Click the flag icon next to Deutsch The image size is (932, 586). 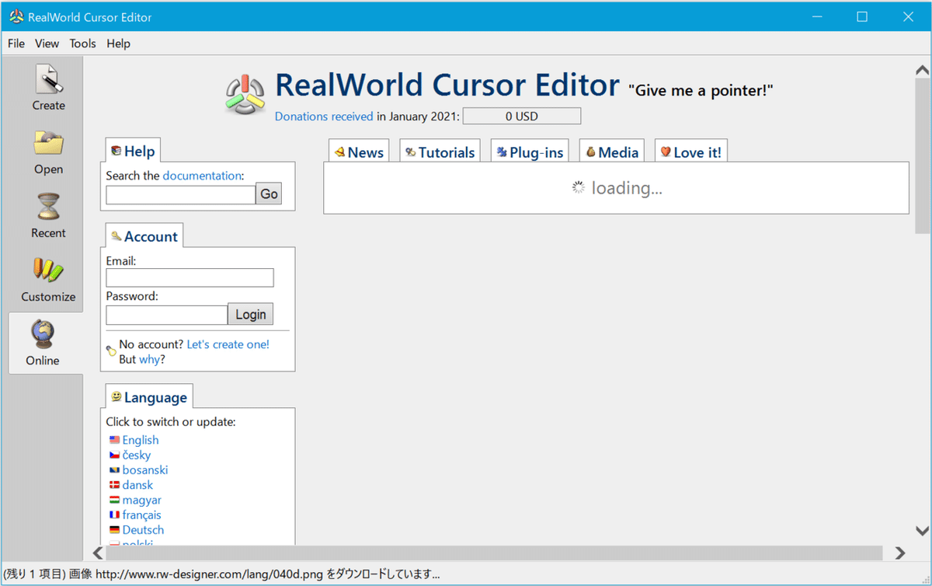point(115,529)
